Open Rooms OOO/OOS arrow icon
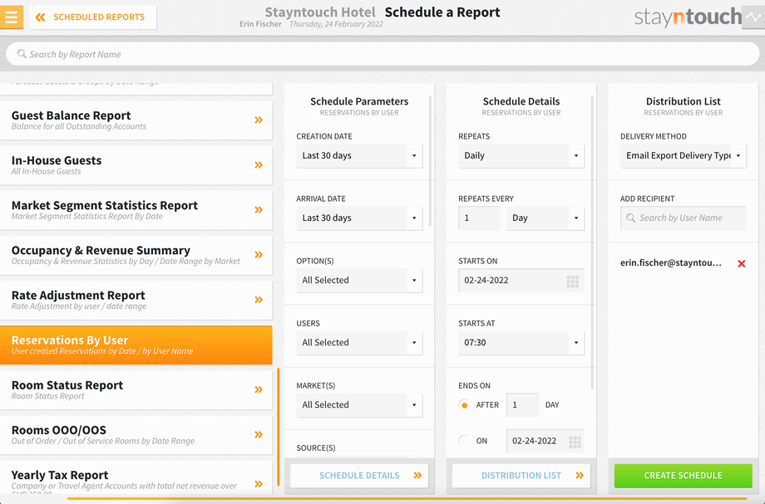Viewport: 765px width, 504px height. pos(259,434)
